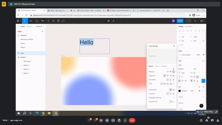The image size is (222, 125).
Task: Click the Create component icon
Action: [x=109, y=21]
